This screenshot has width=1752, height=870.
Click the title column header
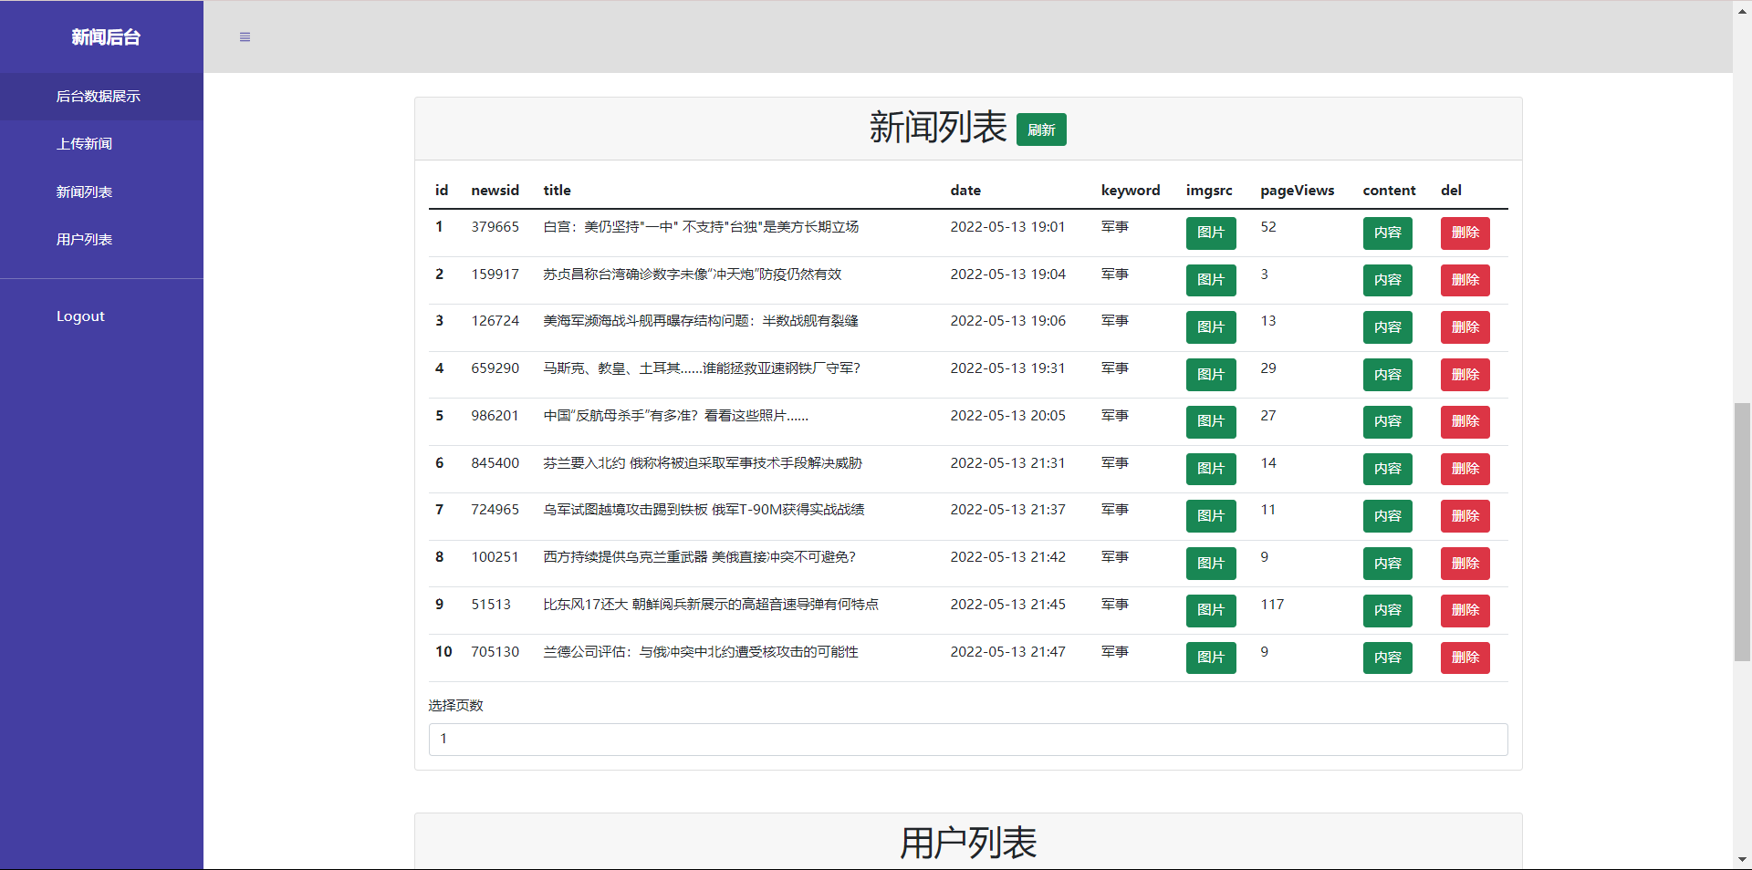(558, 191)
